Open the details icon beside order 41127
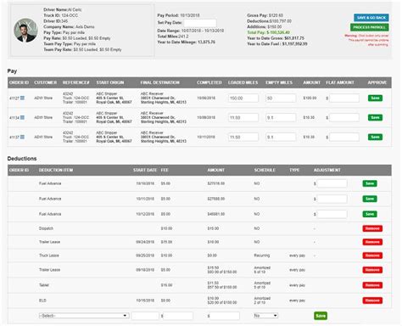Image resolution: width=402 pixels, height=326 pixels. click(x=22, y=98)
